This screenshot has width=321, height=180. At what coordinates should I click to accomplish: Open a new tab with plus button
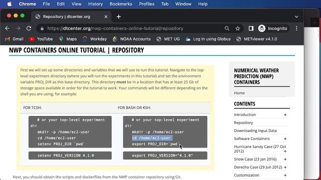119,16
